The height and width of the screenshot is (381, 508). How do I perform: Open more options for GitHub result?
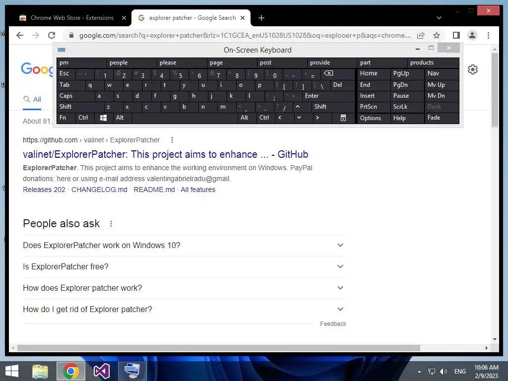coord(172,140)
